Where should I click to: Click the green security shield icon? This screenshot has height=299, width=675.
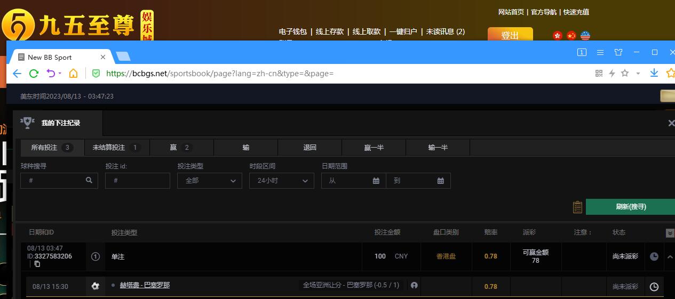point(96,74)
